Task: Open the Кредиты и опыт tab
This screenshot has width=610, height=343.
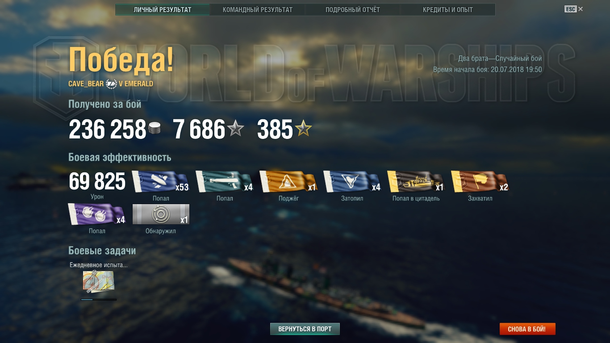Action: (x=447, y=9)
